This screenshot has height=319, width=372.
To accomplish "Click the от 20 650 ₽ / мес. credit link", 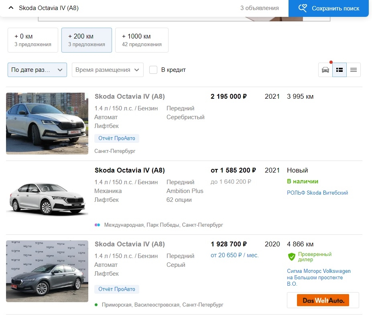I will click(235, 255).
